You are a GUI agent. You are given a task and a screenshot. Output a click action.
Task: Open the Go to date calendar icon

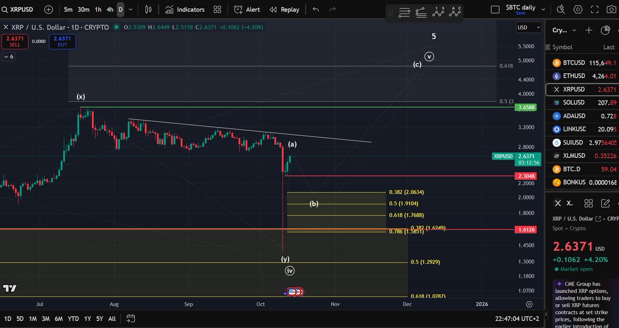pos(131,319)
